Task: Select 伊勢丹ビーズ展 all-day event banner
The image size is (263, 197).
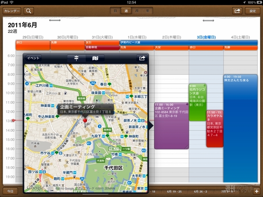Action: [188, 42]
